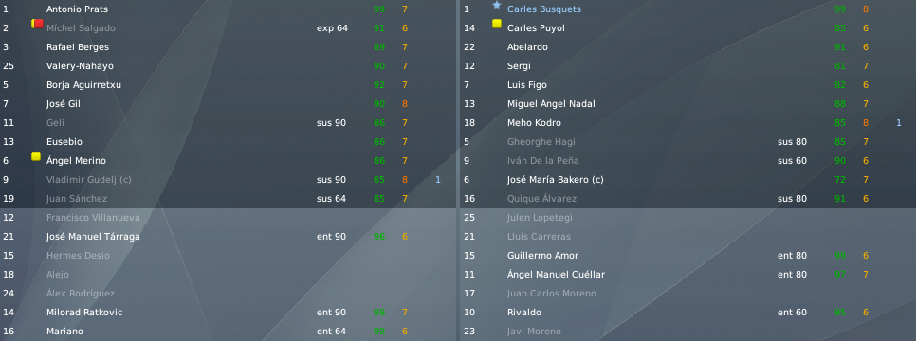Viewport: 917px width, 341px height.
Task: Click the goal count for Vladimir Gudelj
Action: coord(438,180)
